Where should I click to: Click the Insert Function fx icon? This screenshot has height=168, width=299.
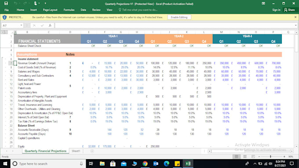pyautogui.click(x=50, y=26)
